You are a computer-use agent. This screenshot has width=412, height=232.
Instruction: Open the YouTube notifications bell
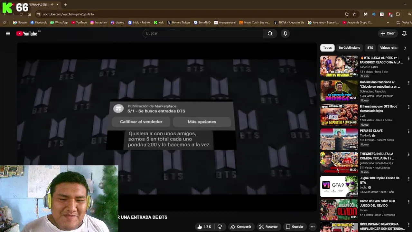point(404,34)
